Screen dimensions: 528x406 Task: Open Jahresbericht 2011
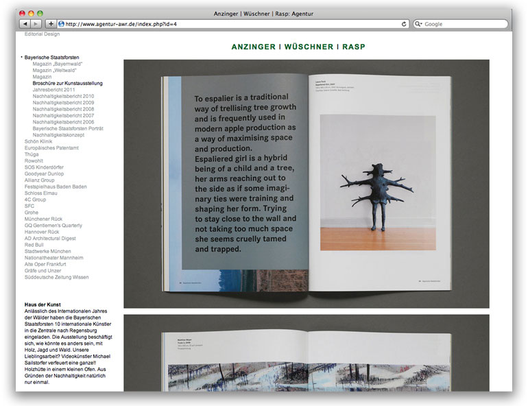[53, 90]
